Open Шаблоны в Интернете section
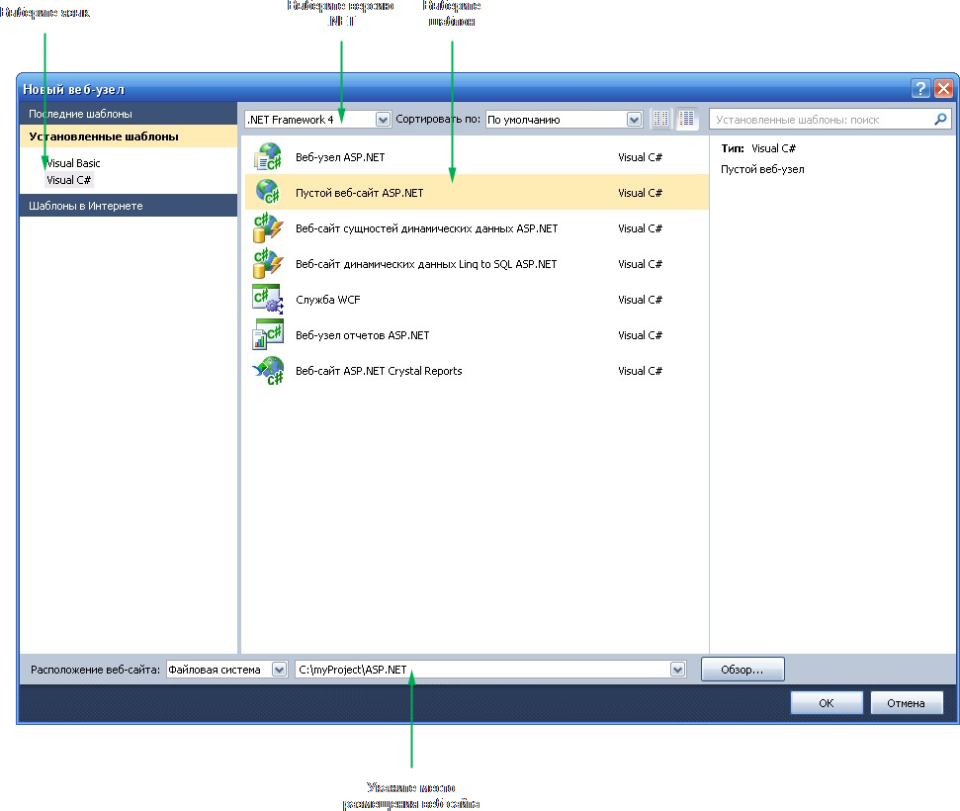Image resolution: width=960 pixels, height=811 pixels. [x=129, y=206]
